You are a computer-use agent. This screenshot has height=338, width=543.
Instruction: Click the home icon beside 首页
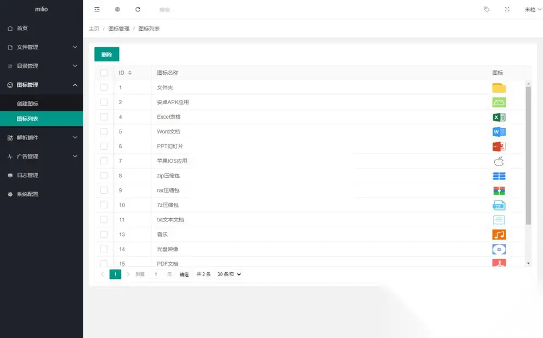(x=10, y=28)
